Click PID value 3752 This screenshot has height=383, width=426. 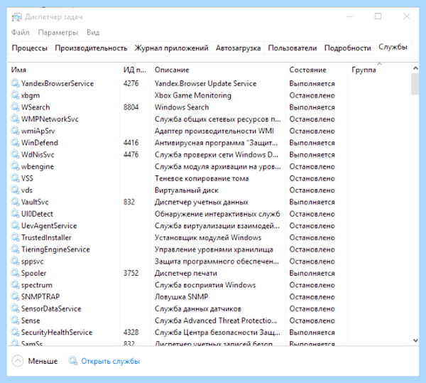131,273
